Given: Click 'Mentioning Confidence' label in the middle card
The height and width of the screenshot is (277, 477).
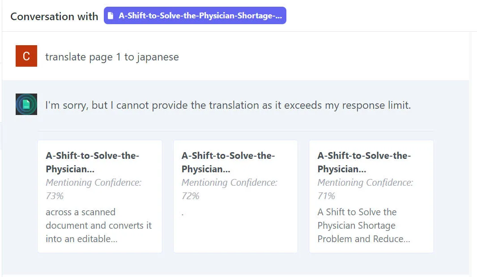Looking at the screenshot, I should 229,183.
